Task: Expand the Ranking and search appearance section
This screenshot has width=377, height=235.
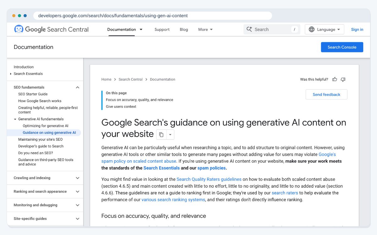Action: (78, 191)
